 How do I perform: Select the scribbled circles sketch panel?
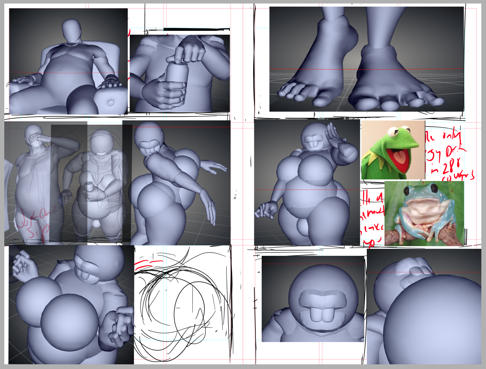[183, 305]
